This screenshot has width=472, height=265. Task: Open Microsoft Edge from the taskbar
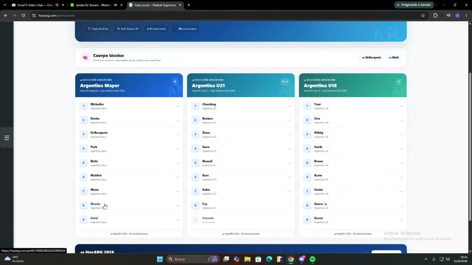pyautogui.click(x=269, y=259)
